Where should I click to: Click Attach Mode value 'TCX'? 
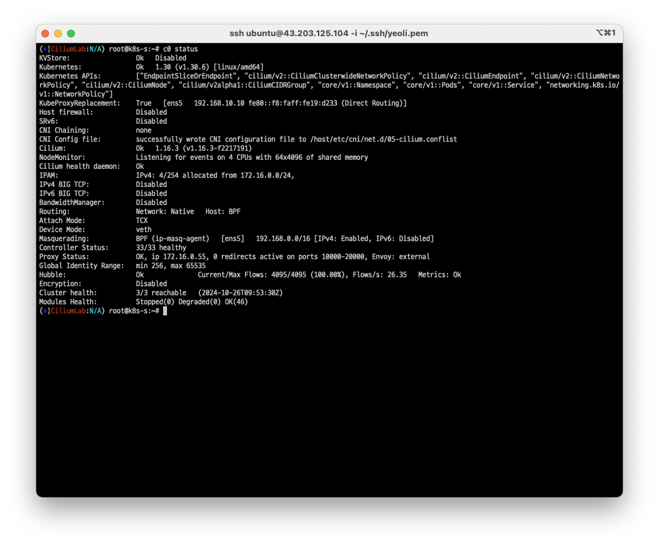tap(142, 221)
